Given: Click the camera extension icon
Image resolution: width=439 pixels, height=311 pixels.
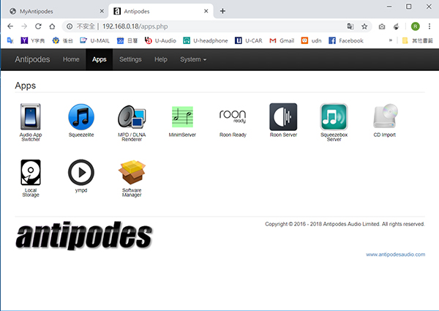Looking at the screenshot, I should click(382, 26).
